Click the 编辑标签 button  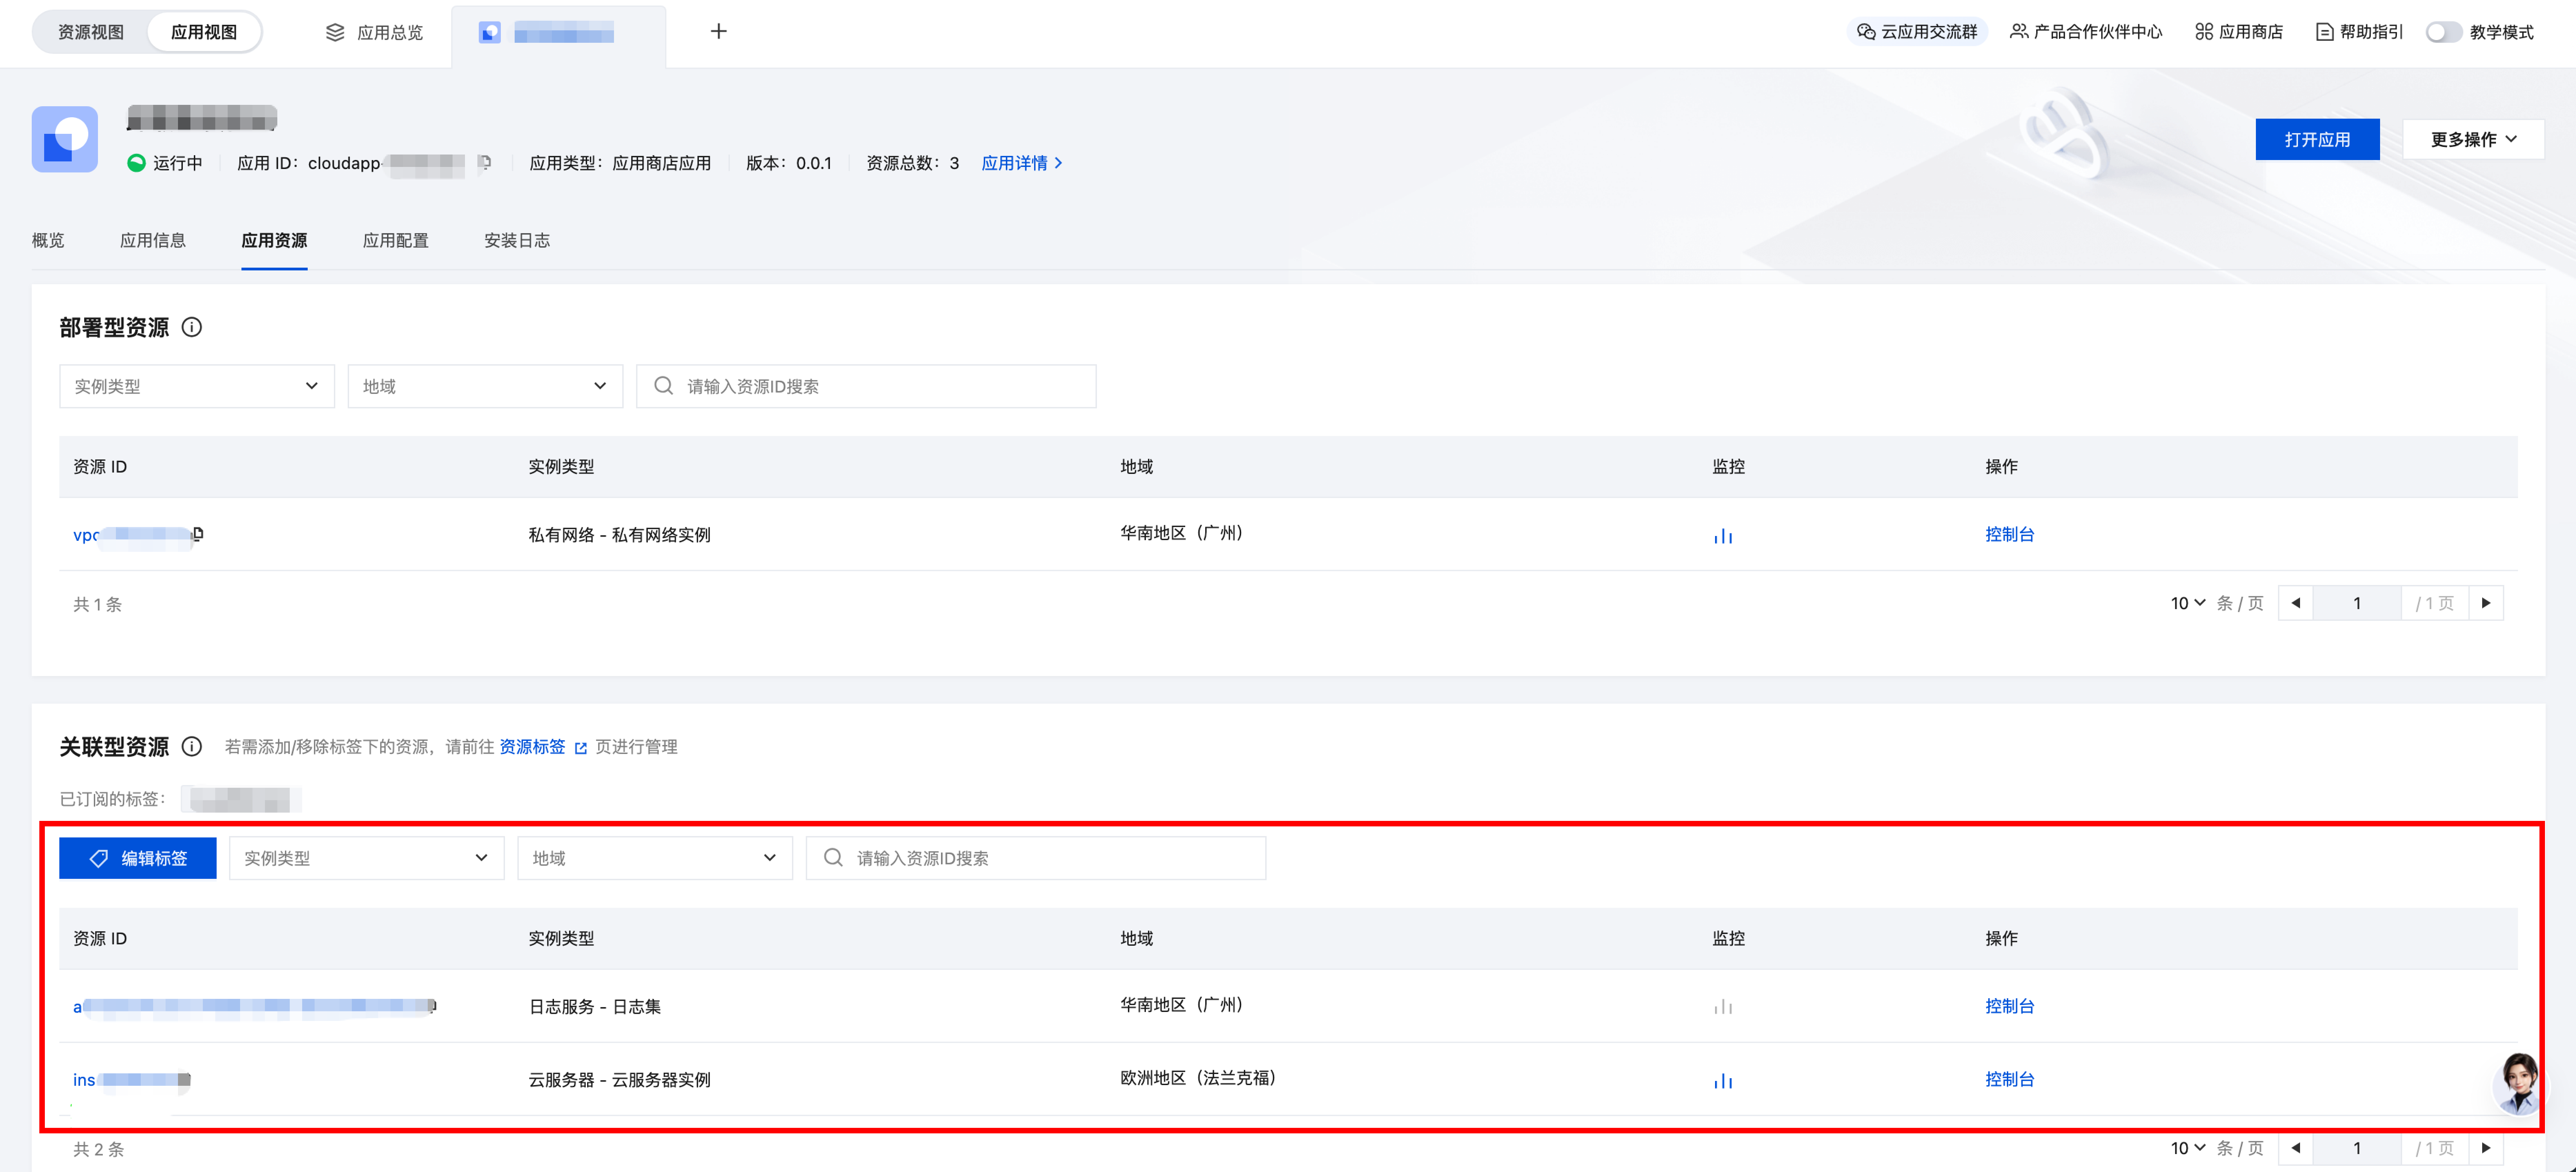(x=138, y=858)
